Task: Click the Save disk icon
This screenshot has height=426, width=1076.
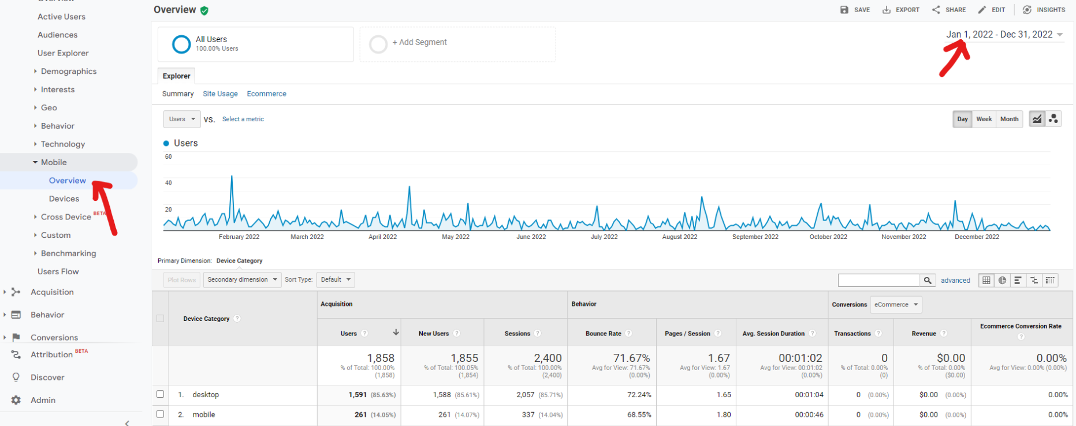Action: (844, 10)
